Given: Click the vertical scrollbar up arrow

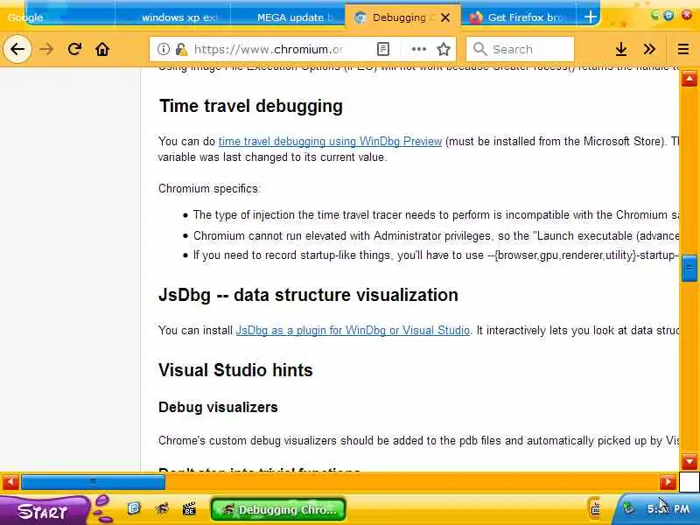Looking at the screenshot, I should [x=689, y=79].
